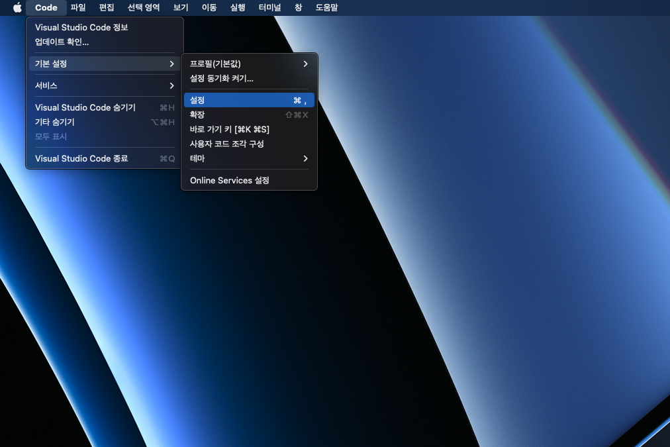Choose Visual Studio Code 종료
Image resolution: width=670 pixels, height=447 pixels.
click(105, 158)
